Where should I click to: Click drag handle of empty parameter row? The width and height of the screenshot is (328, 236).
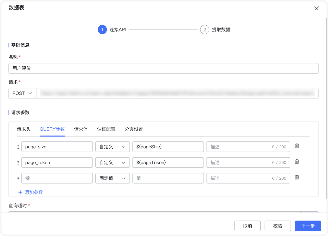18,178
